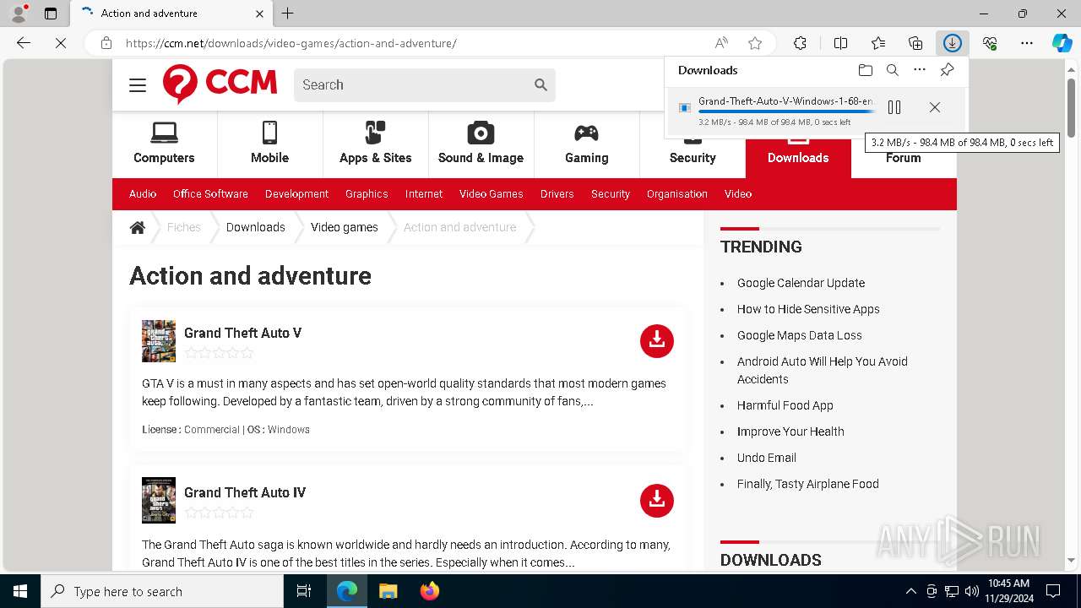This screenshot has width=1081, height=608.
Task: Open the profile avatar menu
Action: click(18, 14)
